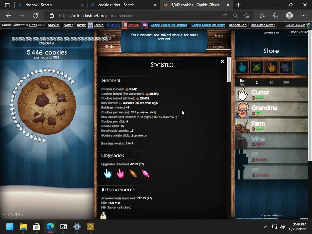Click the Change Language globe icon
This screenshot has width=312, height=234.
[x=308, y=25]
